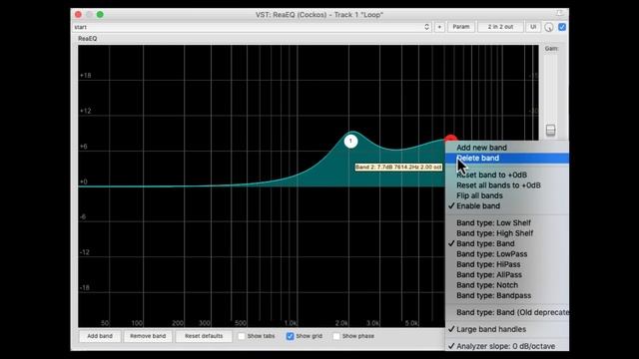Click the UI button in the plugin header
This screenshot has width=639, height=359.
pos(533,27)
